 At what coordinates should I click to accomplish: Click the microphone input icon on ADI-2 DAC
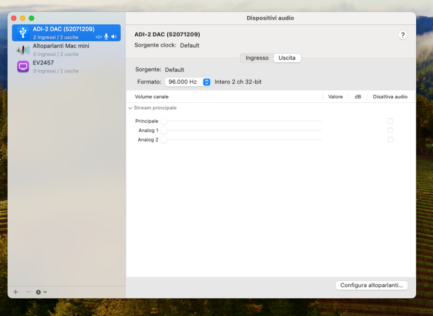pos(106,37)
